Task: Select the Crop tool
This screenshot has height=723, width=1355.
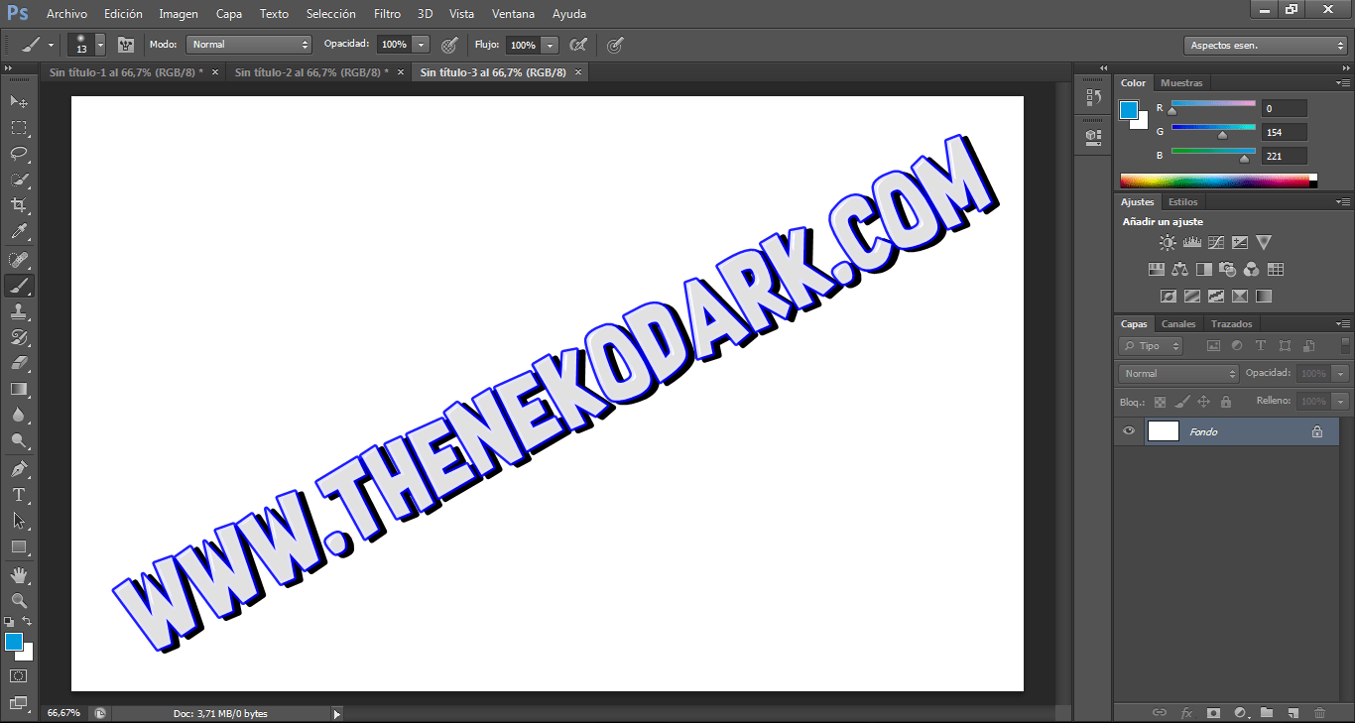Action: click(x=19, y=205)
